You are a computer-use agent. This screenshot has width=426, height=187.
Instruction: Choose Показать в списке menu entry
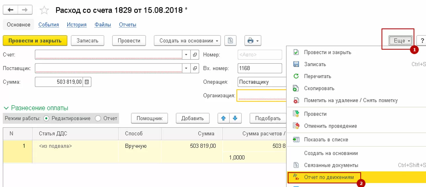tap(356, 140)
